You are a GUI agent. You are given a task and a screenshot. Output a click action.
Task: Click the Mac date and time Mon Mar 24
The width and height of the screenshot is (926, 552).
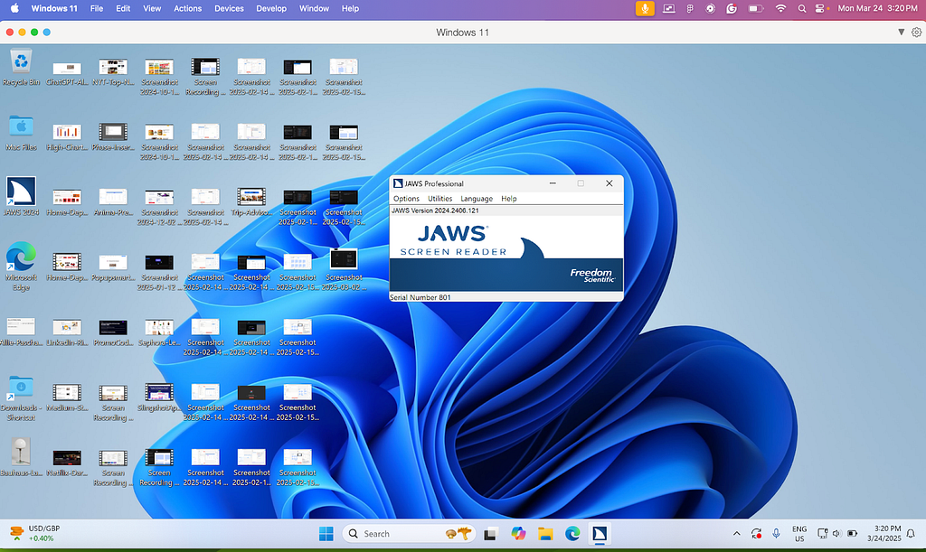[877, 8]
